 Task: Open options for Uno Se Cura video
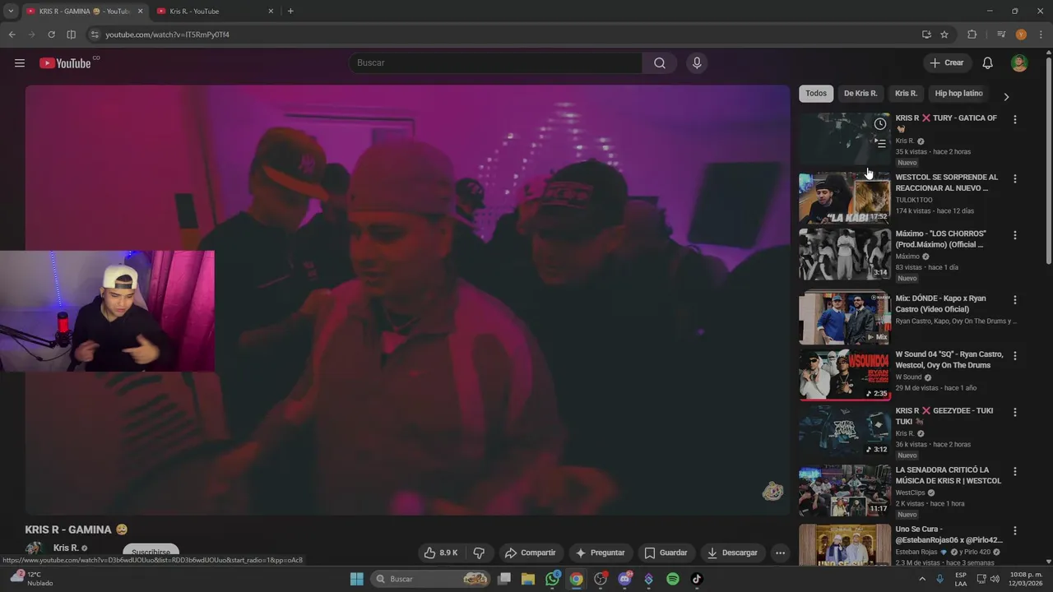point(1014,530)
